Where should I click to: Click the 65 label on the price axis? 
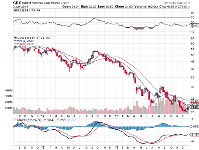193,38
